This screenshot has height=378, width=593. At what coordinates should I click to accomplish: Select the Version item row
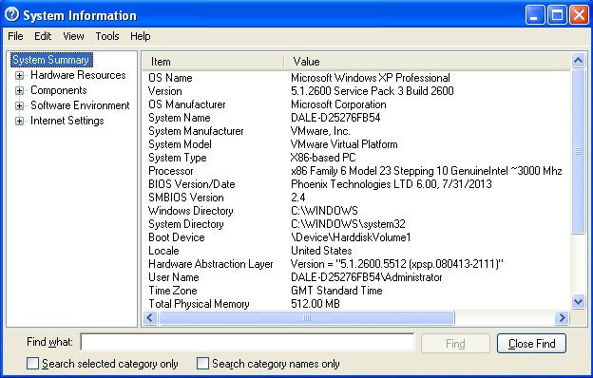click(356, 91)
